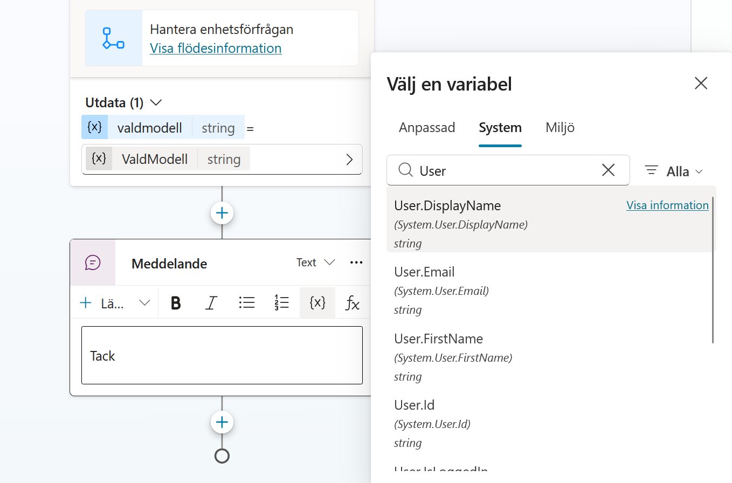Click the insert variable {x} button
This screenshot has width=732, height=483.
coord(317,303)
